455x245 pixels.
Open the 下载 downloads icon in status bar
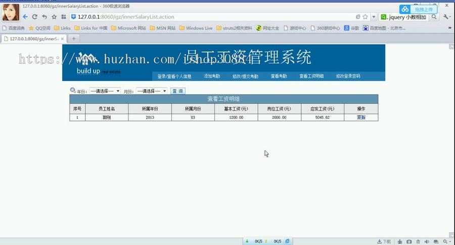point(384,241)
